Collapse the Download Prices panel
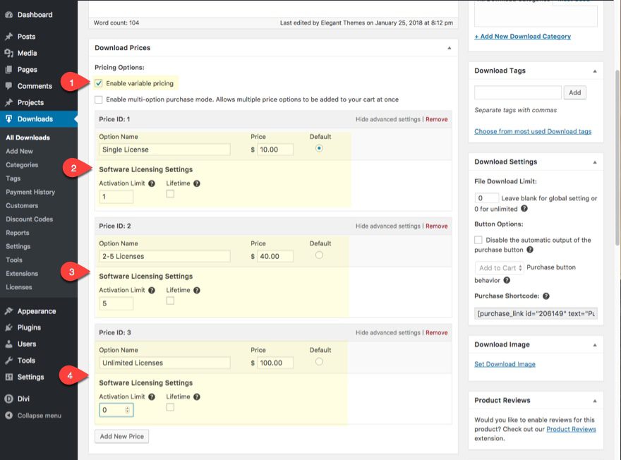This screenshot has width=621, height=460. click(x=450, y=47)
